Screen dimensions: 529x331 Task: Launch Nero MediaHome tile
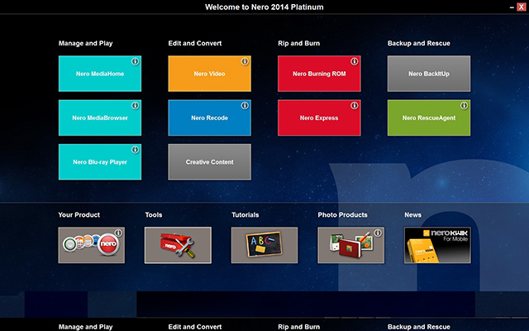click(x=100, y=74)
